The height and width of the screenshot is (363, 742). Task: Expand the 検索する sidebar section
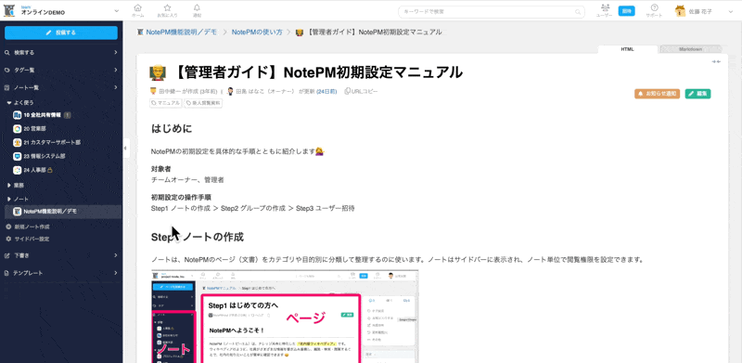point(115,53)
